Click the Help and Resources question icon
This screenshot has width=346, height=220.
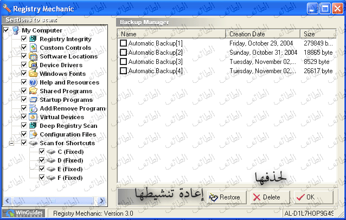[x=33, y=82]
